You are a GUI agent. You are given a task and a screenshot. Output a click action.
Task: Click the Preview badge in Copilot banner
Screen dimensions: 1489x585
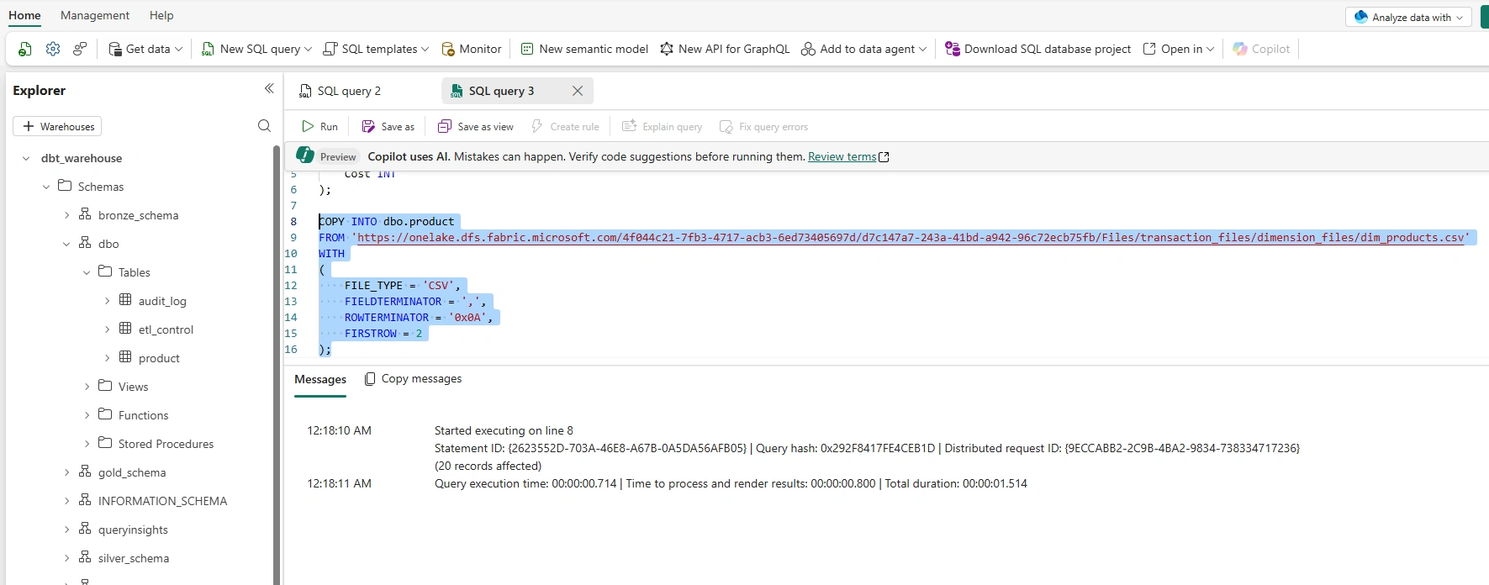click(x=338, y=156)
